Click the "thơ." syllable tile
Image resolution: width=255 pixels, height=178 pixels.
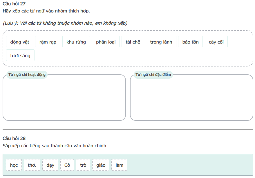tap(32, 165)
